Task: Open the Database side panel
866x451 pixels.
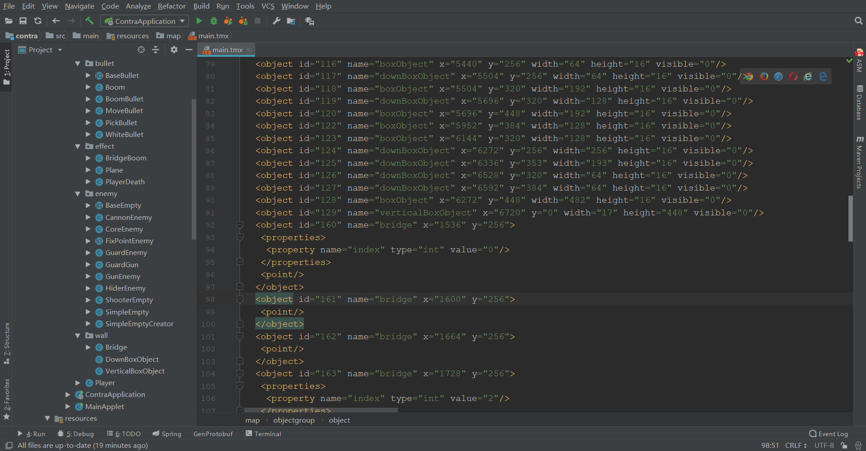Action: [x=860, y=102]
